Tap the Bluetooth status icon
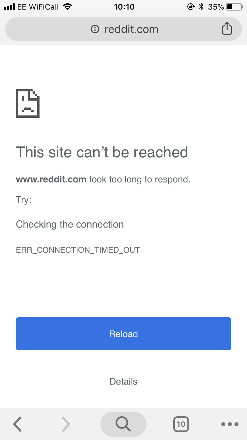Screen dimensions: 247x440 [201, 7]
